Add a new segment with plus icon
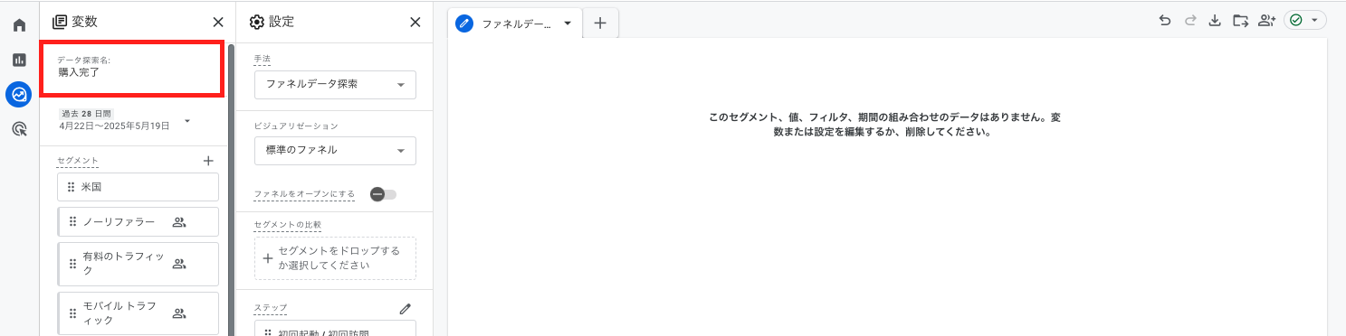The width and height of the screenshot is (1346, 336). pos(208,161)
